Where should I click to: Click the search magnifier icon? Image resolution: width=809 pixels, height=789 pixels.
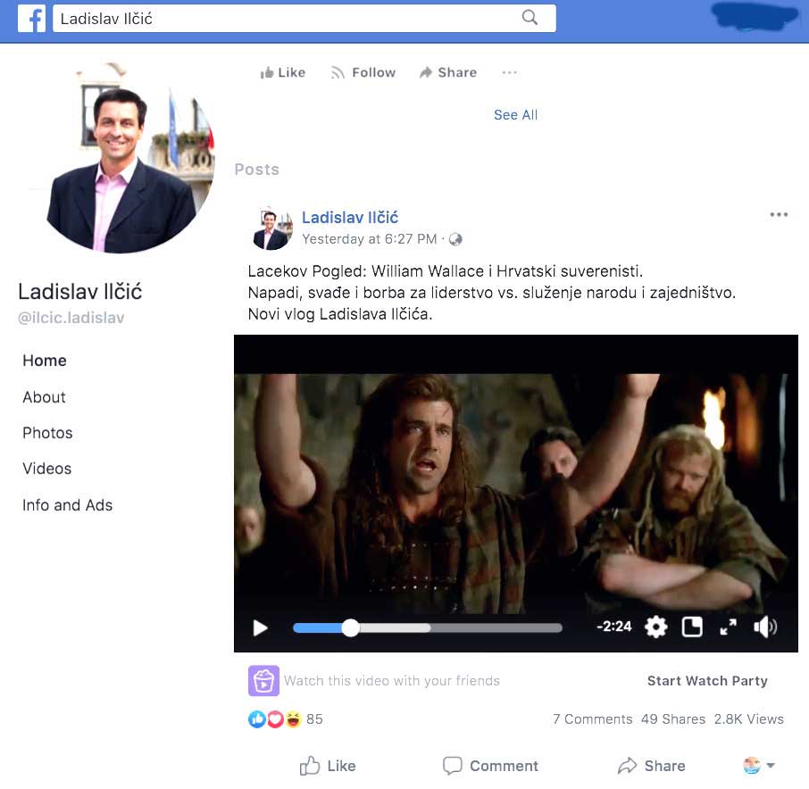click(530, 18)
